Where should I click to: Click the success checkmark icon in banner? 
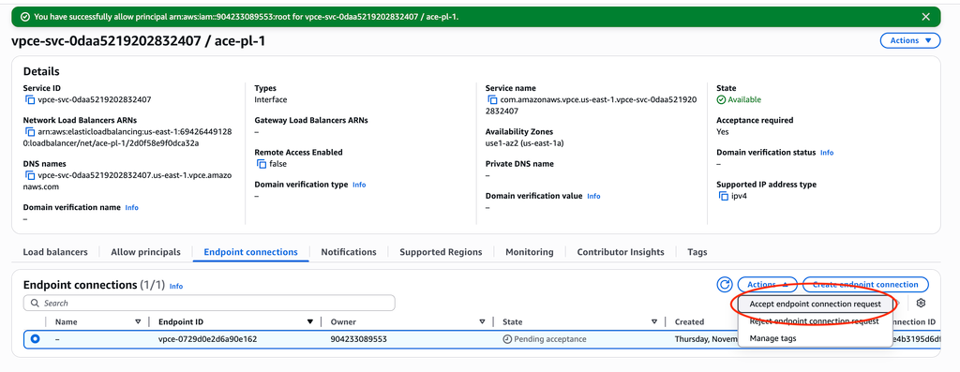click(25, 17)
